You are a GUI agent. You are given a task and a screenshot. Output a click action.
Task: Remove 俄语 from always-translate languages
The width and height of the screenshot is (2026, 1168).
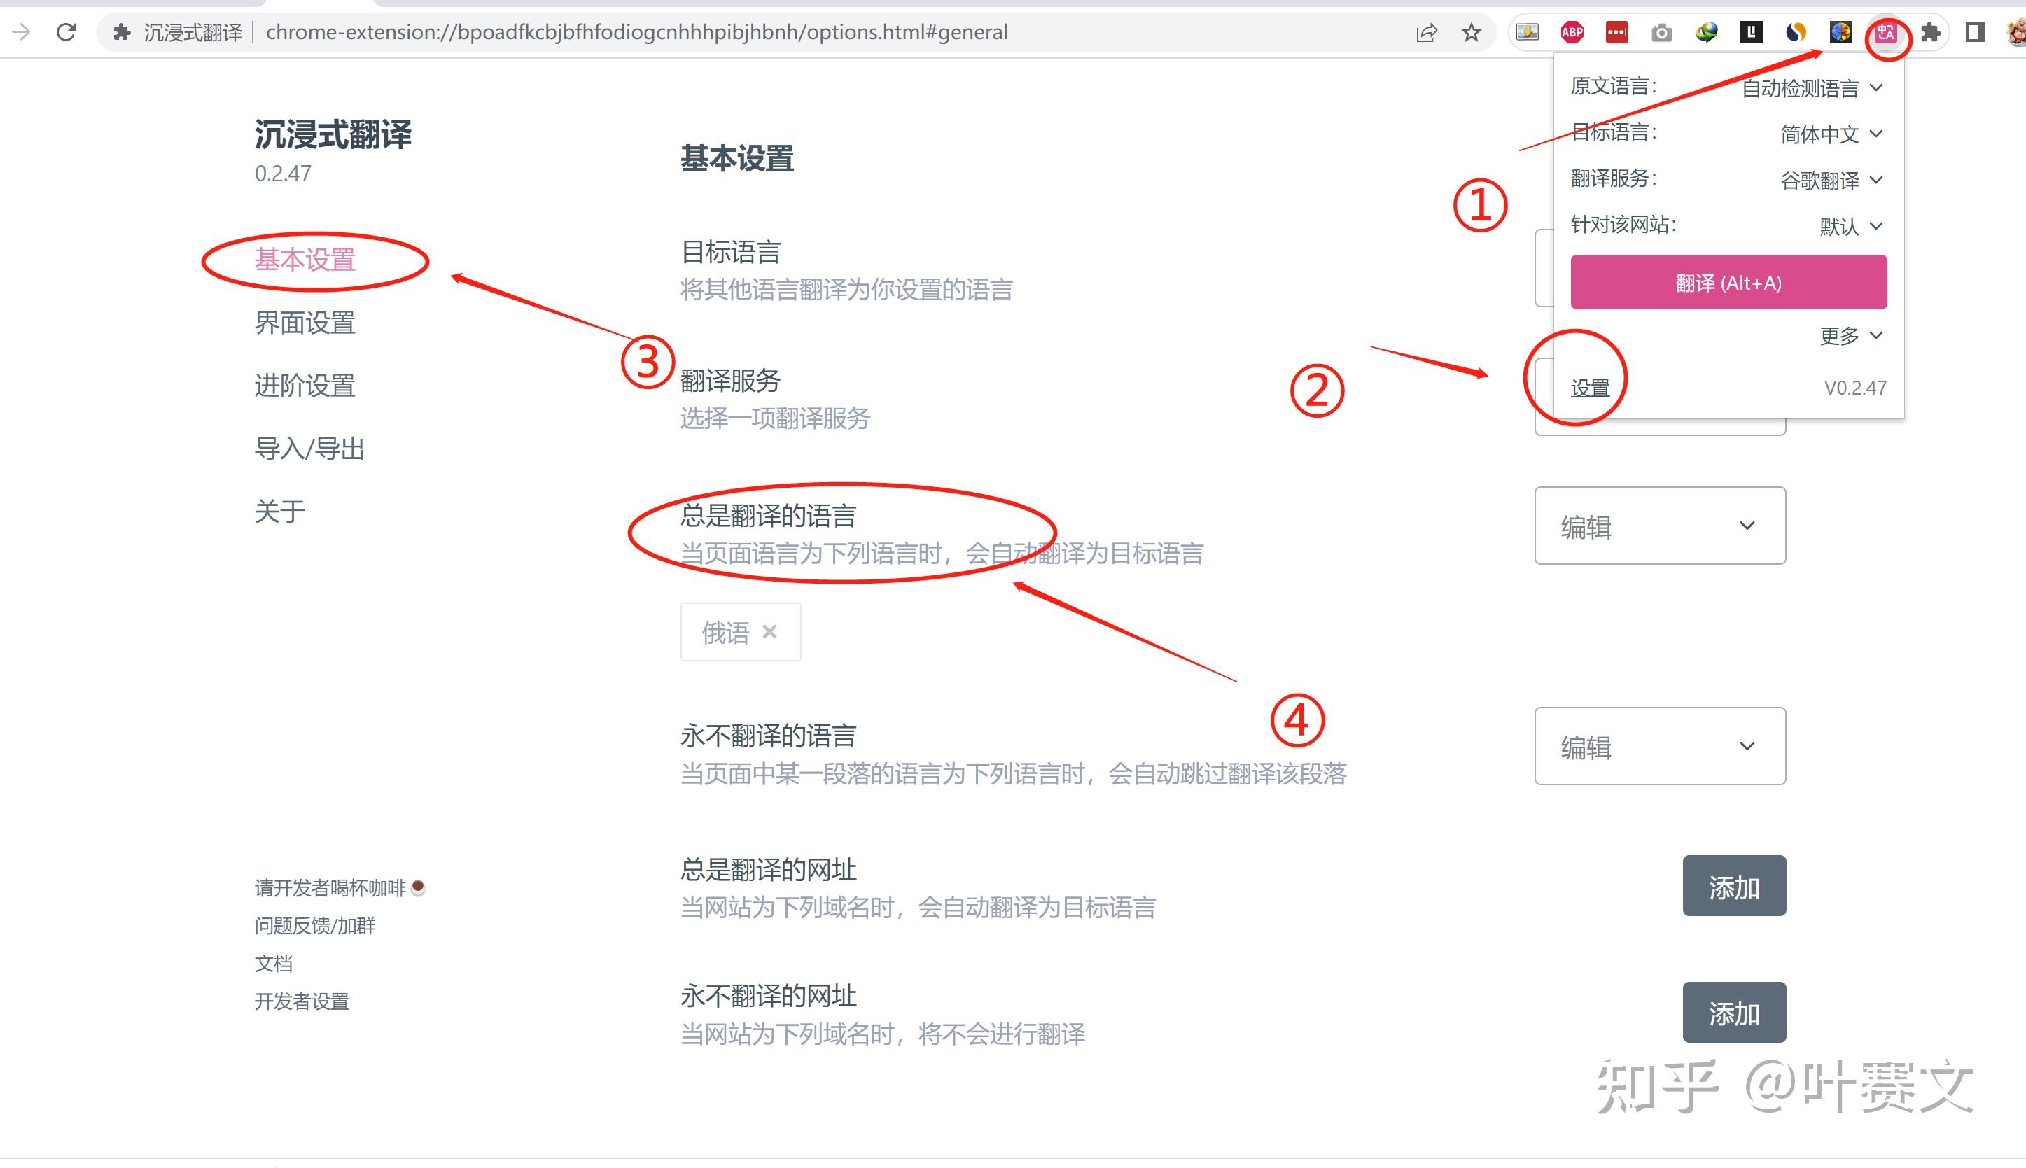click(x=771, y=632)
